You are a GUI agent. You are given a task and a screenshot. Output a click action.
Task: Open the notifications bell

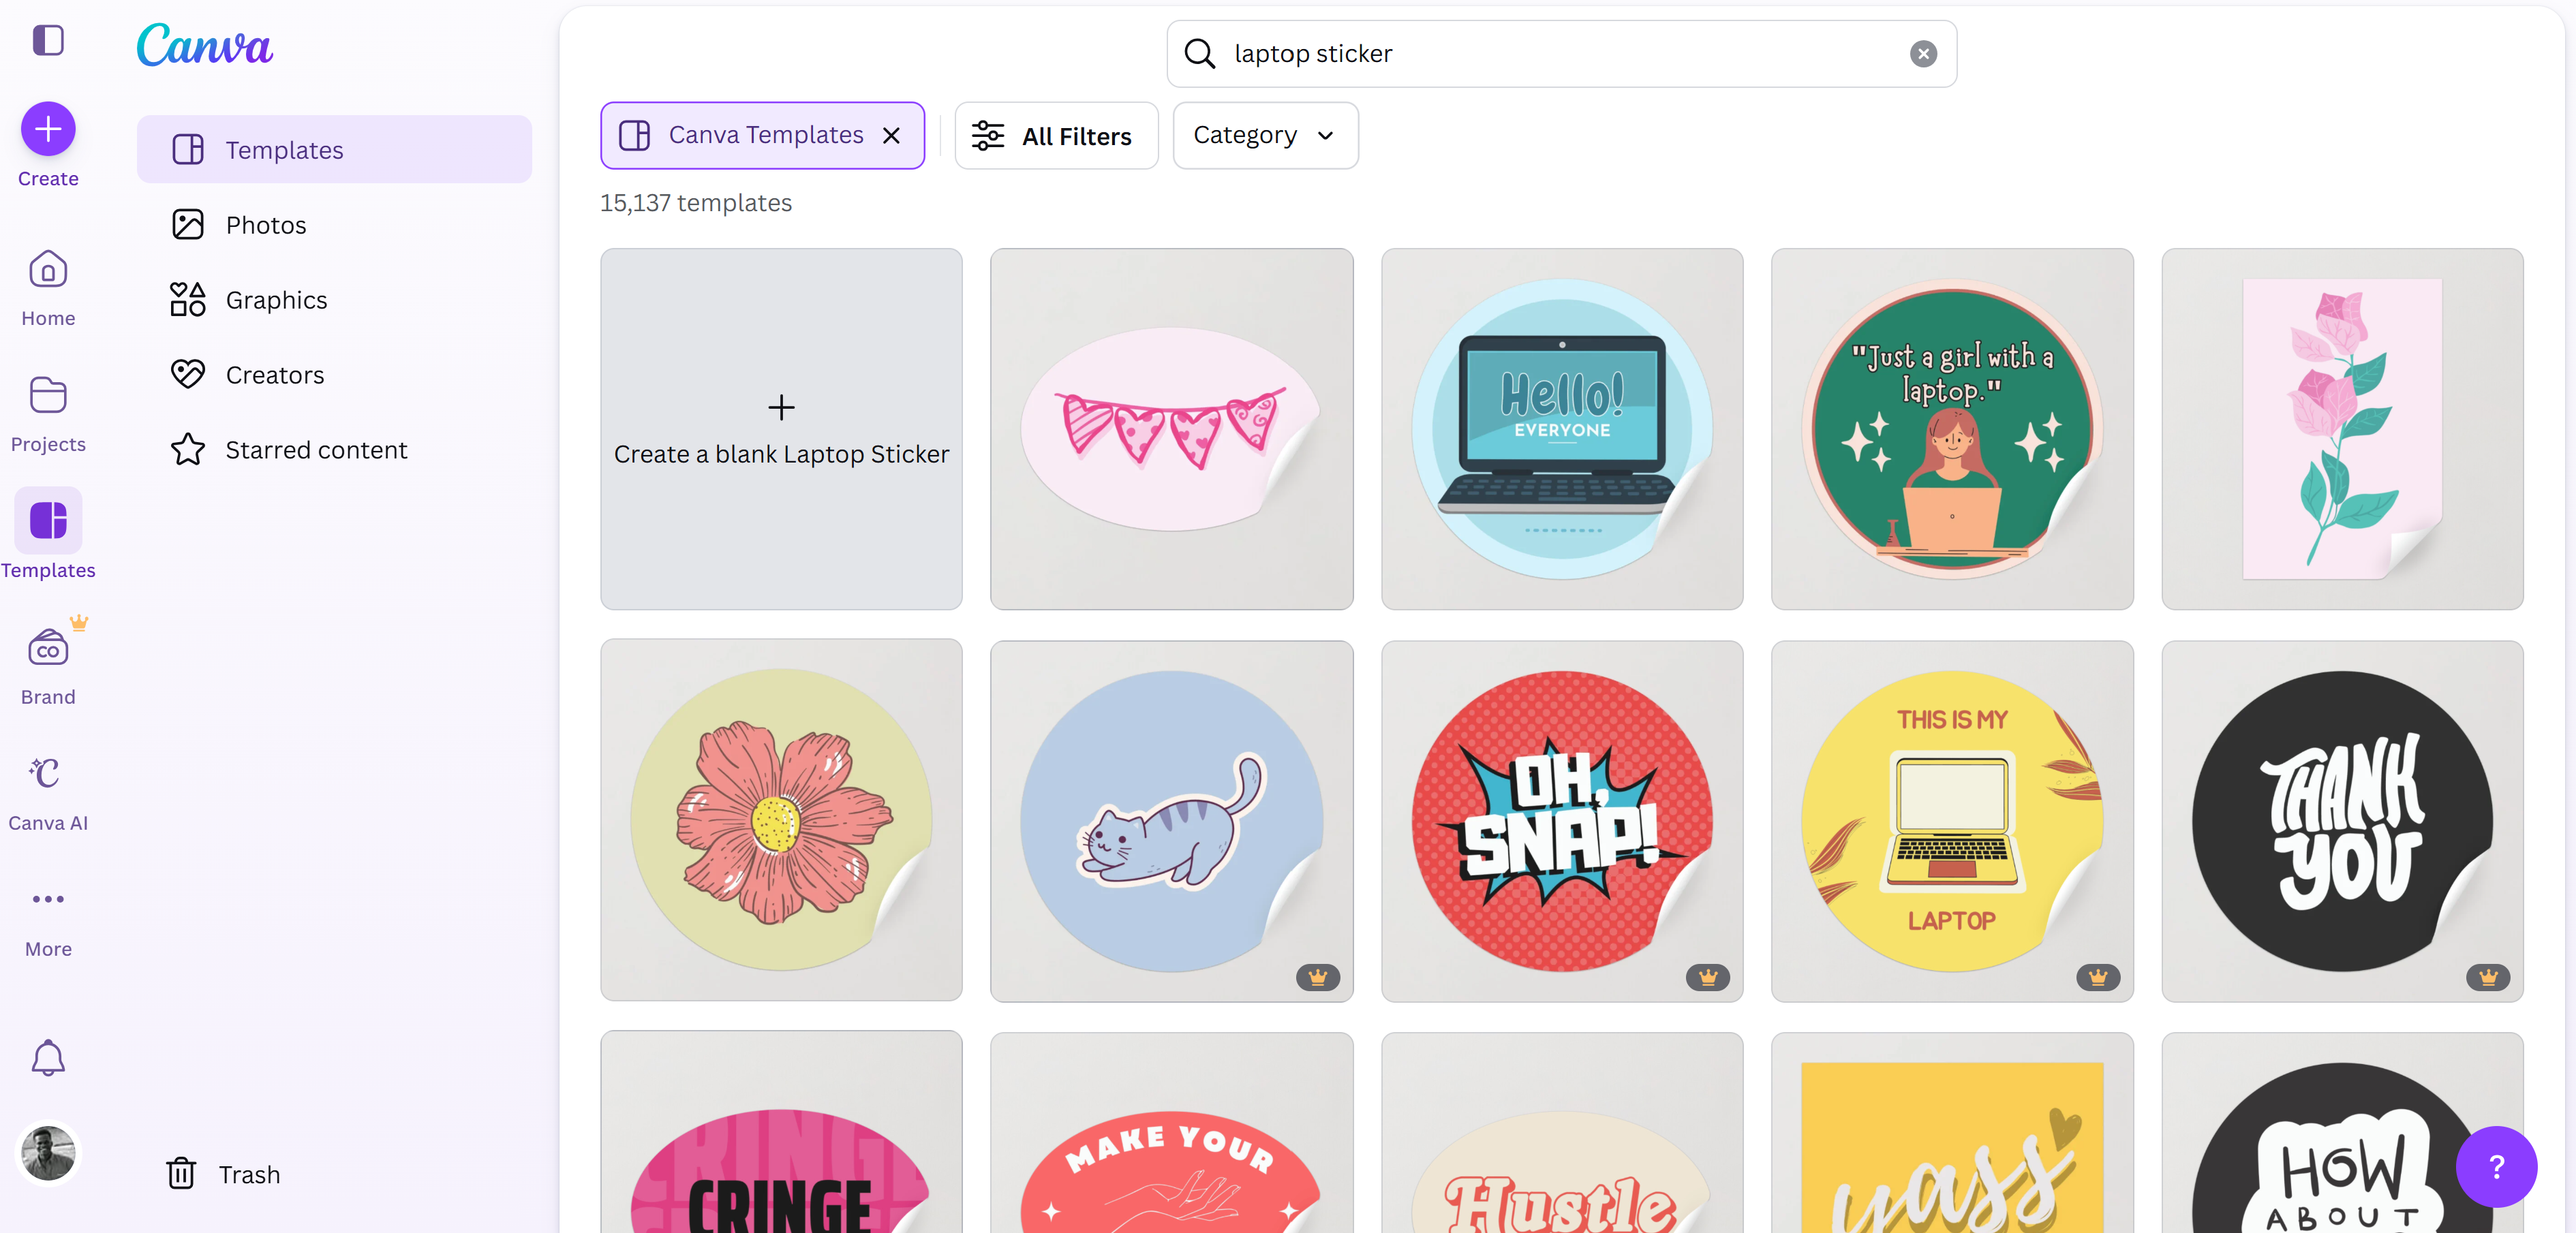[x=48, y=1057]
